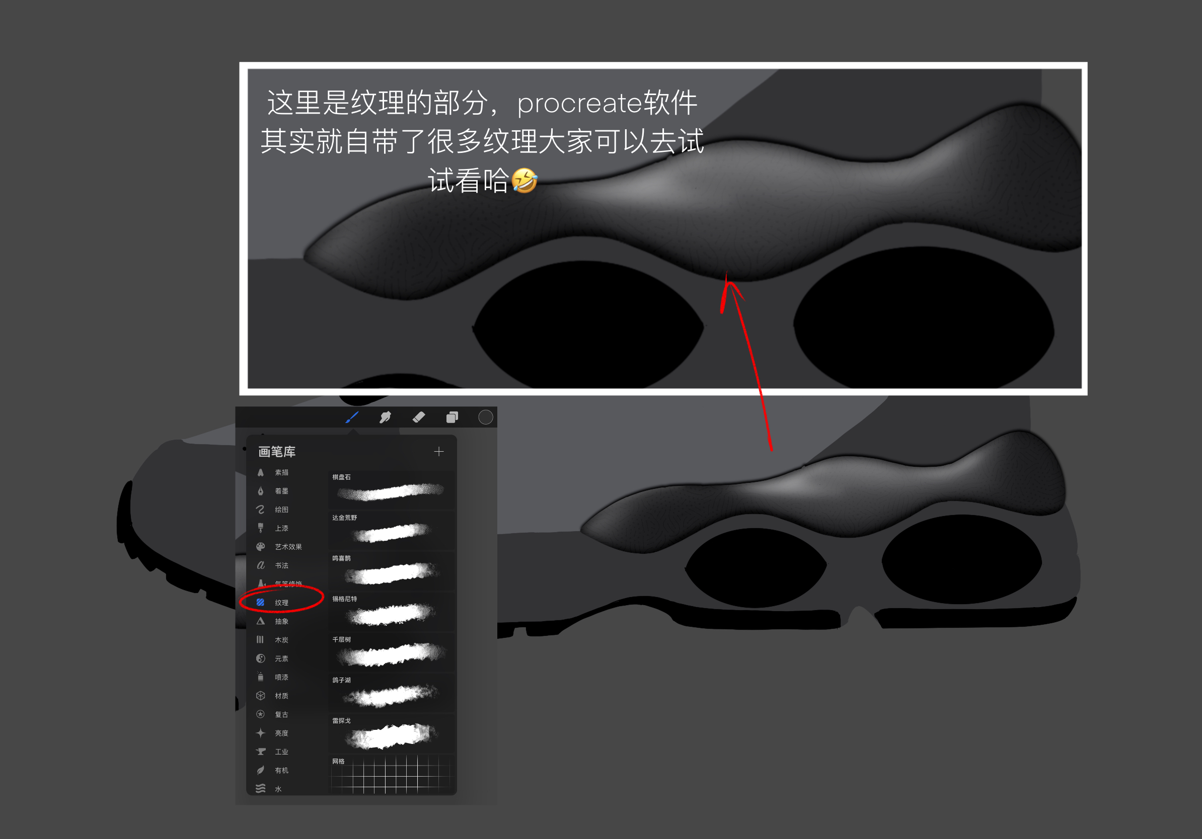Select the 棋盘石 brush thumbnail
The height and width of the screenshot is (839, 1202).
390,490
